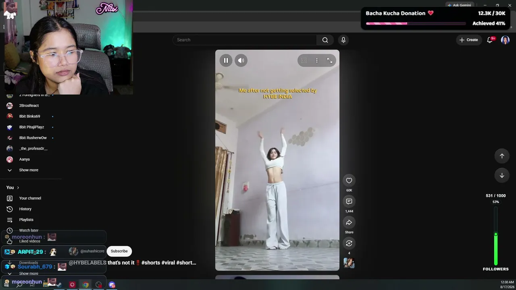Remix this Short
The height and width of the screenshot is (290, 516).
pos(349,243)
